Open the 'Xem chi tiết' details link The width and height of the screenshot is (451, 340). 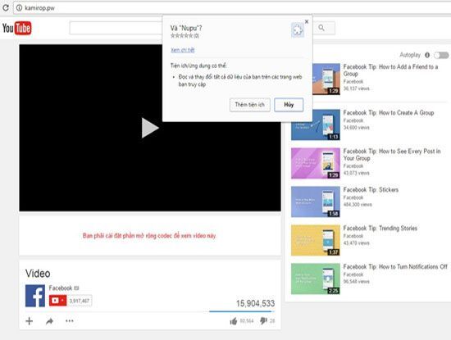pyautogui.click(x=182, y=50)
